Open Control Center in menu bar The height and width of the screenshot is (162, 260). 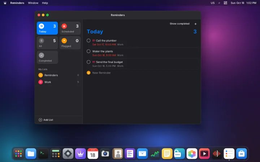click(225, 3)
